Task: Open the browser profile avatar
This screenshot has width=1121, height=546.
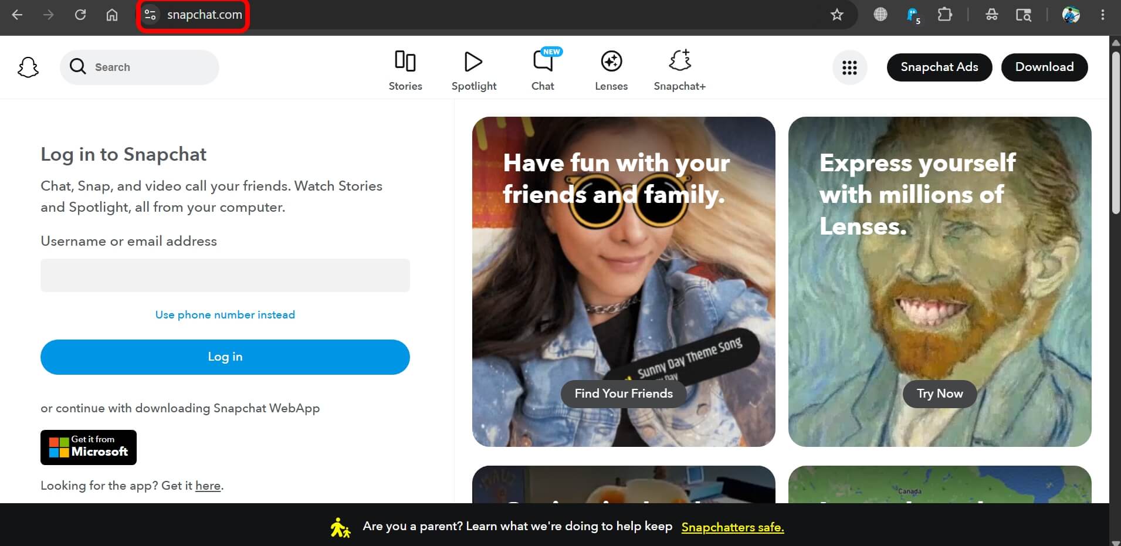Action: (x=1071, y=15)
